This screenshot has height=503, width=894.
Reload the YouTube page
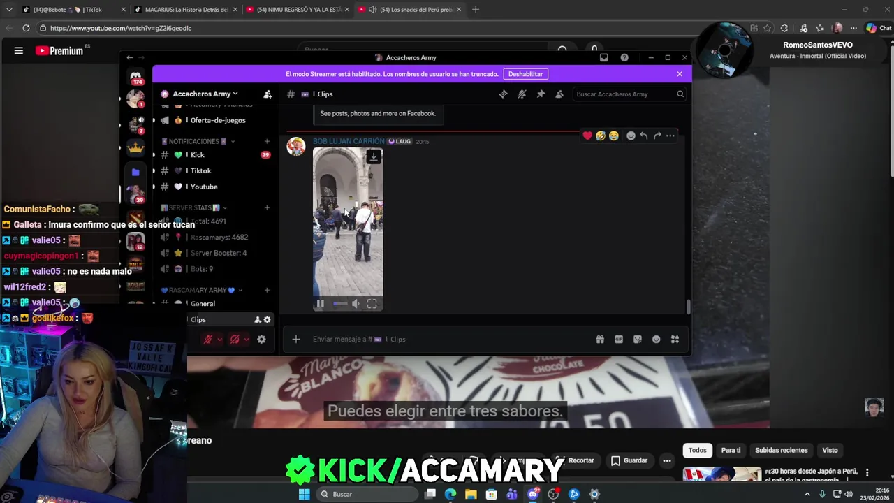pos(26,28)
